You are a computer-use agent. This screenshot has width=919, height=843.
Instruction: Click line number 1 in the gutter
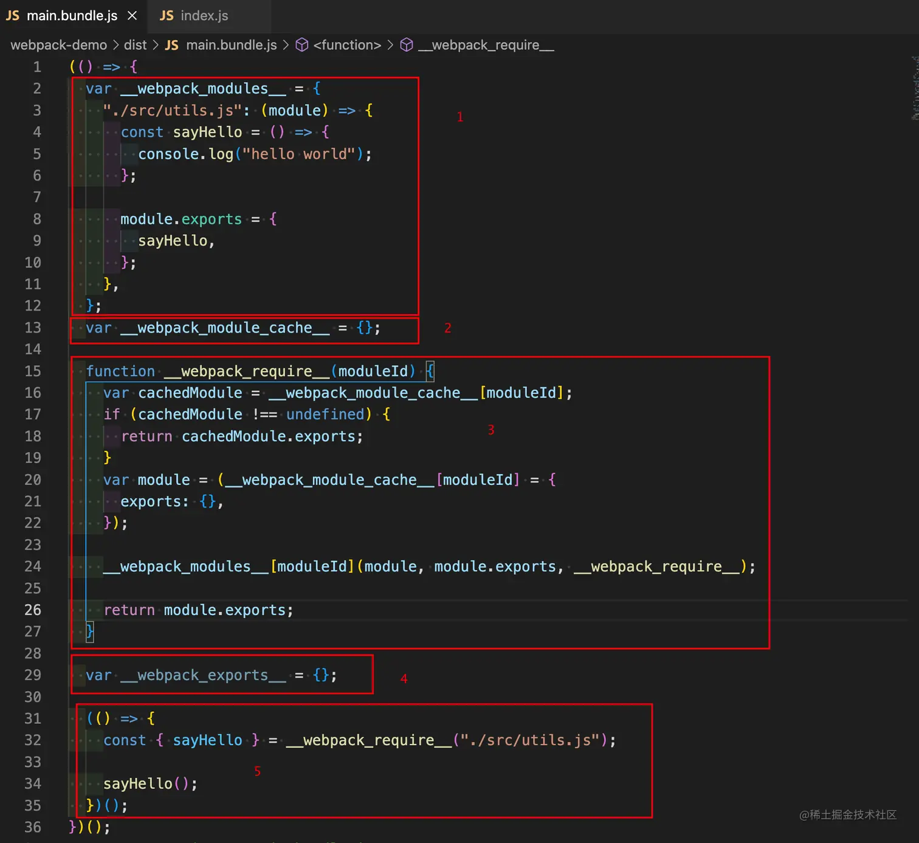[37, 67]
